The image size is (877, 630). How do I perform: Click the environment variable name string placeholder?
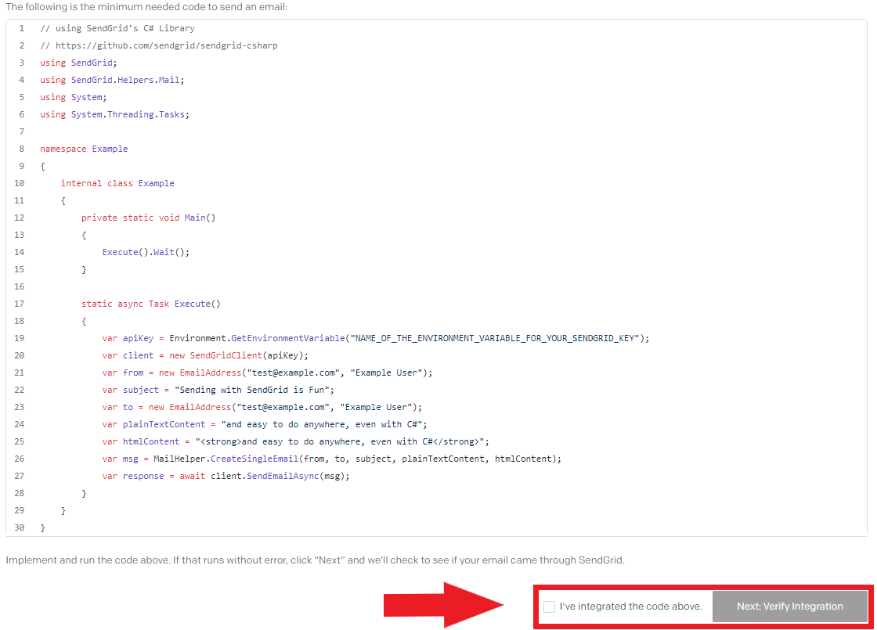pos(496,338)
